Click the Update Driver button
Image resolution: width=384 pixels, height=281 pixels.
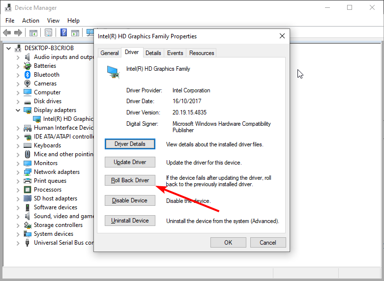pyautogui.click(x=130, y=162)
